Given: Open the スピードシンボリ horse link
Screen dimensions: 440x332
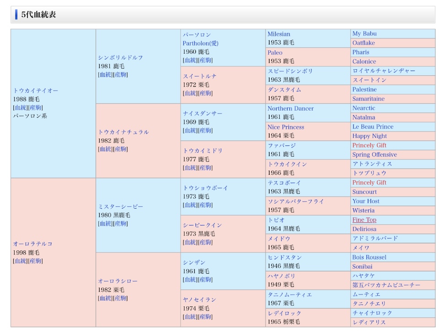Looking at the screenshot, I should pyautogui.click(x=290, y=71).
